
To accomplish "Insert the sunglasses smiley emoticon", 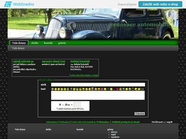I will point(68,89).
